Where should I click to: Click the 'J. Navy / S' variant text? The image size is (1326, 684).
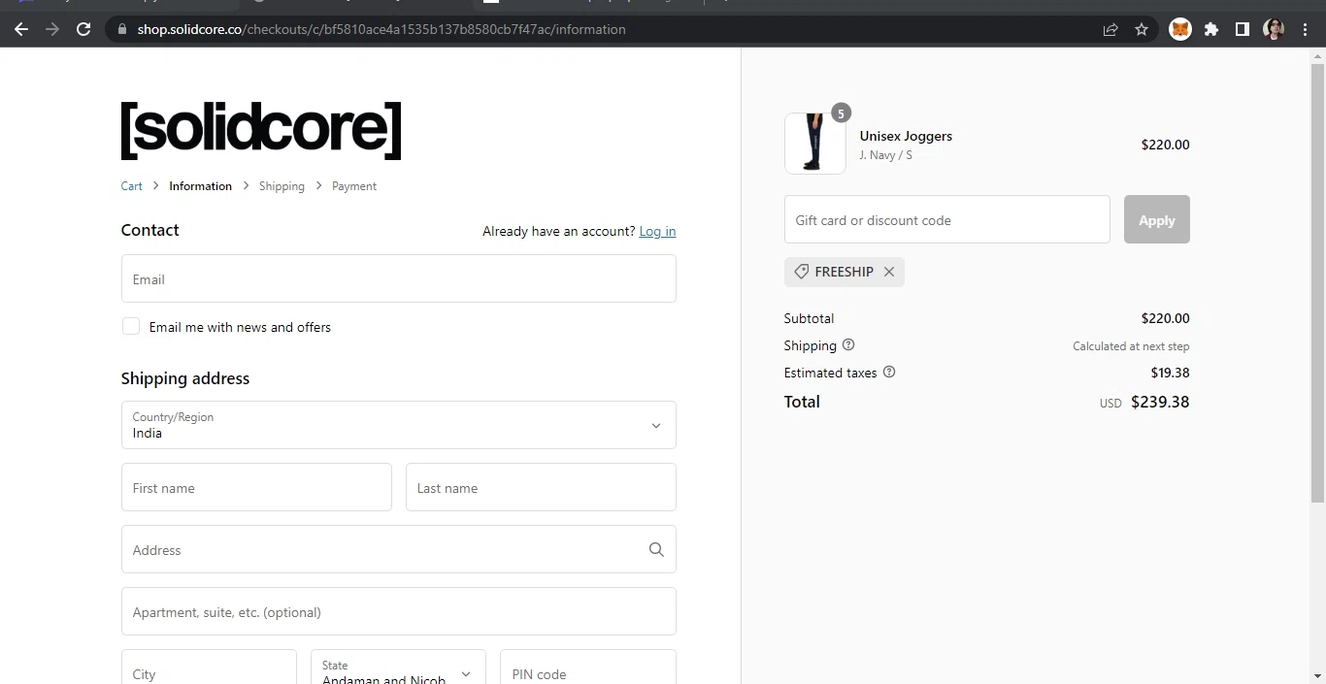[885, 155]
